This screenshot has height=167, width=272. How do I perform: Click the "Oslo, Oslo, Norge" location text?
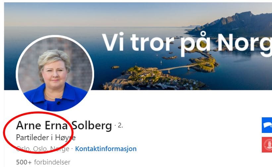[x=43, y=149]
